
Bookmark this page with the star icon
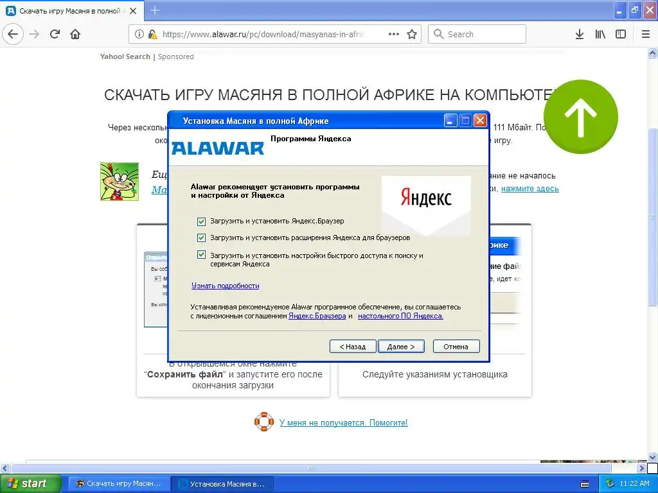[x=412, y=34]
